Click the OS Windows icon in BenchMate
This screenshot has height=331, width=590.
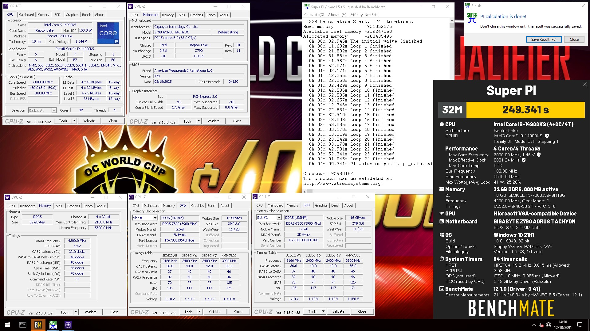442,235
